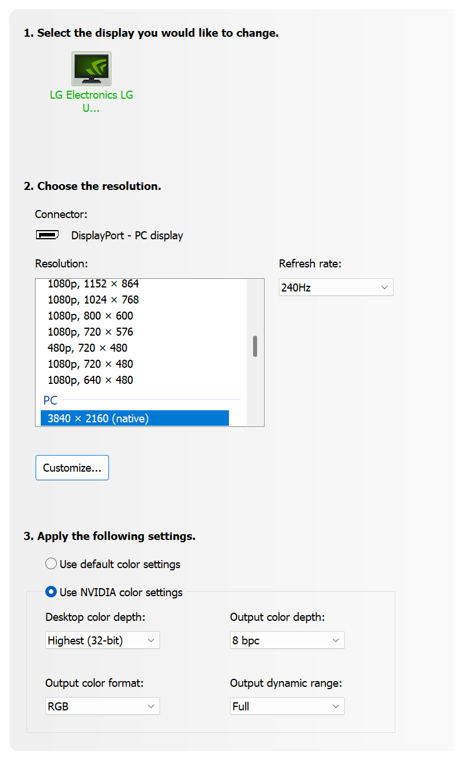455x762 pixels.
Task: Click the LG Electronics LG U... display label
Action: (x=91, y=101)
